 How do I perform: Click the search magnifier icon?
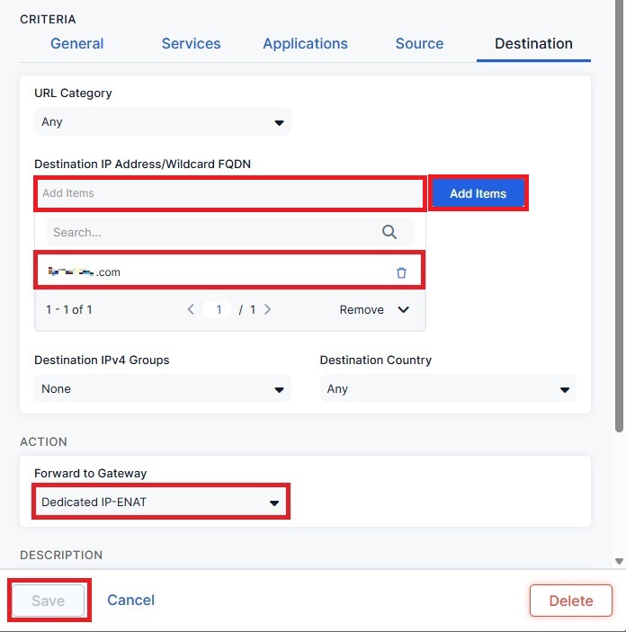point(389,232)
